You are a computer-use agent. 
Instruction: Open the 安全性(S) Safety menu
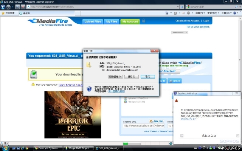tap(213, 13)
